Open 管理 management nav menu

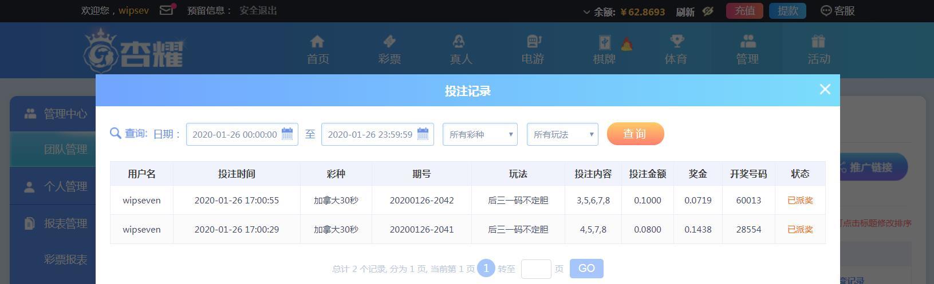747,49
